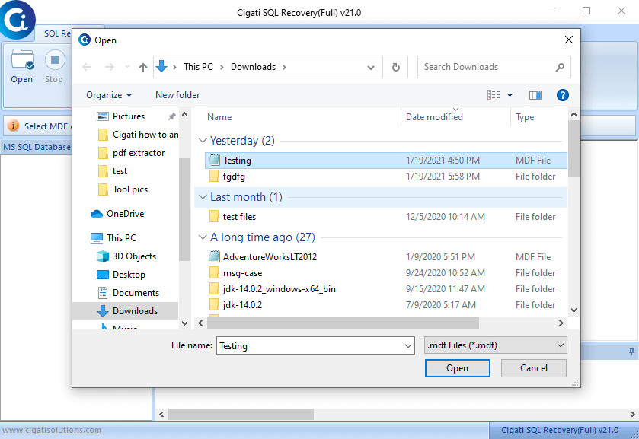Viewport: 639px width, 439px height.
Task: Select the jdk-14.0.2 folder row
Action: coord(387,305)
